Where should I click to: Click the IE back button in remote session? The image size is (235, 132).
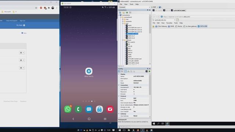[154, 16]
